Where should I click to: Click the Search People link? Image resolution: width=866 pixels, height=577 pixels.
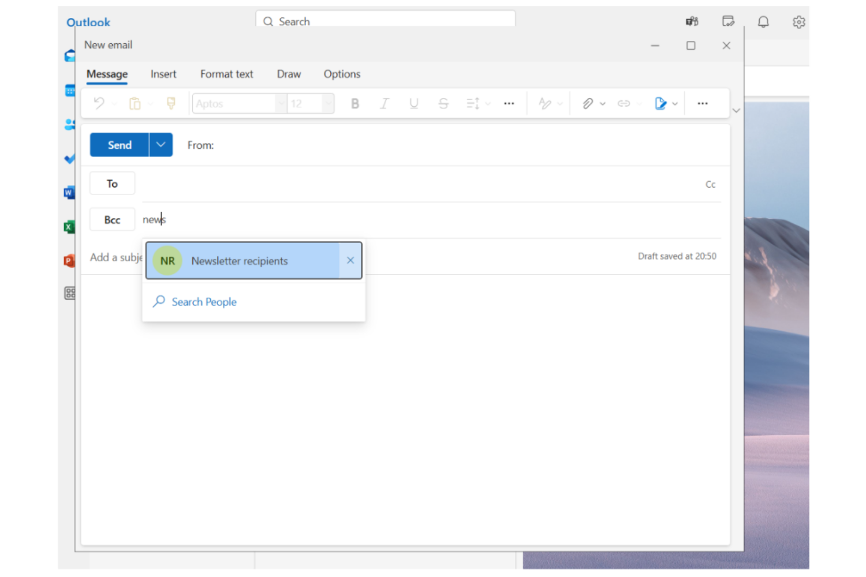coord(204,302)
